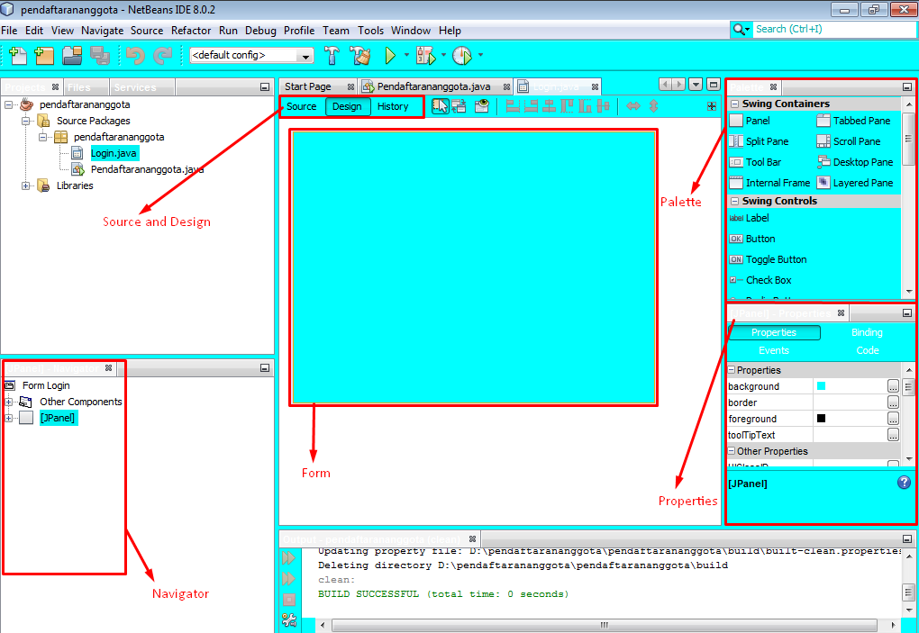Viewport: 919px width, 633px height.
Task: Open the Refactor menu
Action: coord(190,31)
